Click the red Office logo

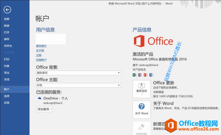pyautogui.click(x=153, y=41)
